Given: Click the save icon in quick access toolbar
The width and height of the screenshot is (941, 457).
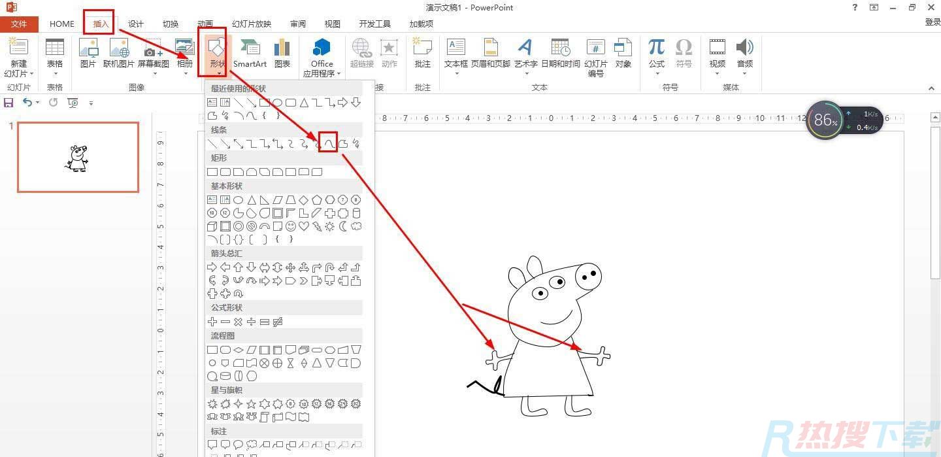Looking at the screenshot, I should [8, 103].
